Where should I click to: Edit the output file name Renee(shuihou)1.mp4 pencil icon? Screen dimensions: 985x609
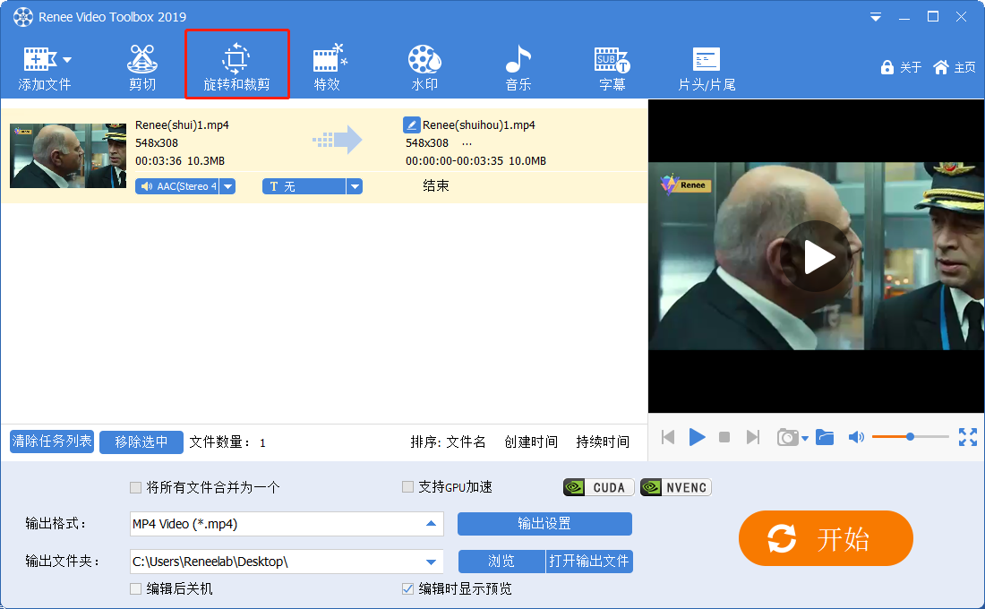411,125
